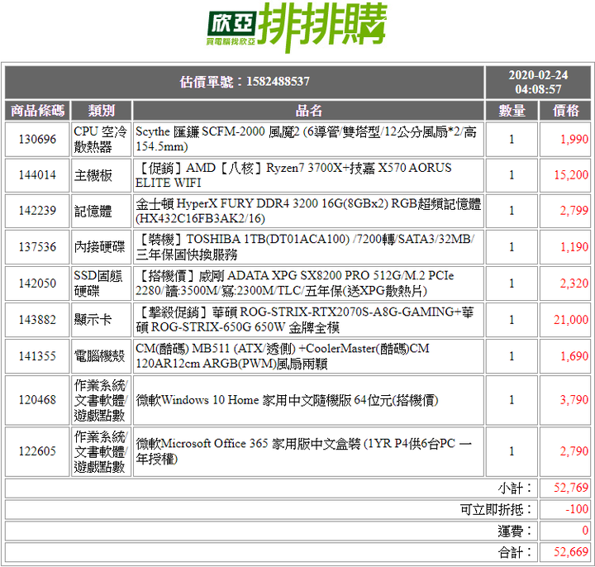The height and width of the screenshot is (567, 595).
Task: Select the 可立即折抵 label
Action: coord(496,510)
